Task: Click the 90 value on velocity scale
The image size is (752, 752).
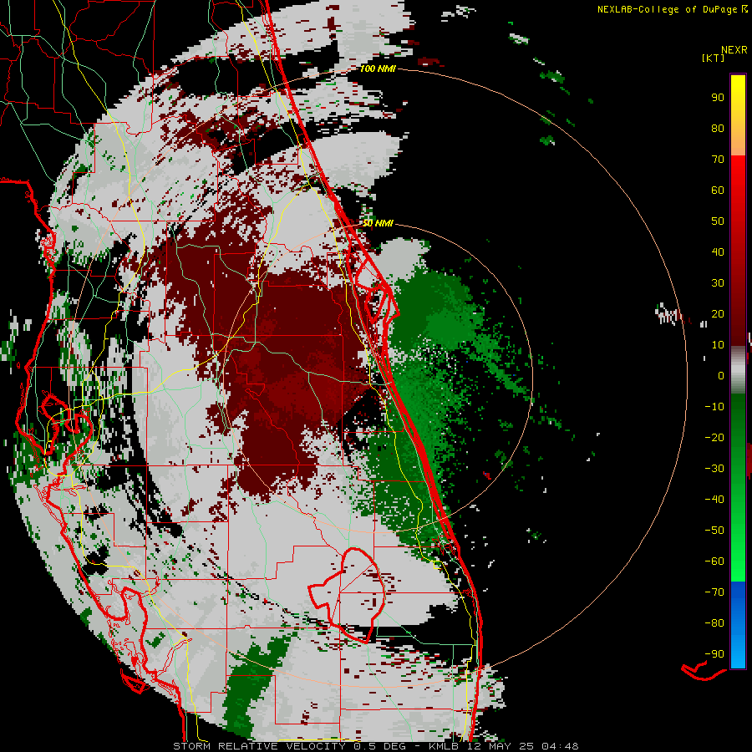Action: [718, 98]
